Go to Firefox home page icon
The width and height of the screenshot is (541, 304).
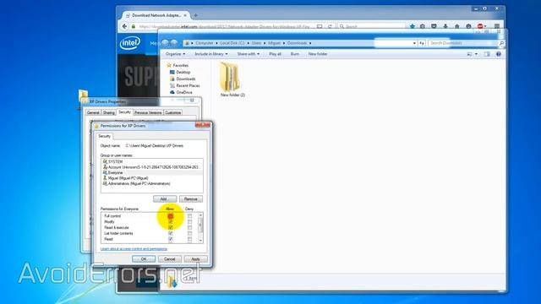pyautogui.click(x=456, y=26)
